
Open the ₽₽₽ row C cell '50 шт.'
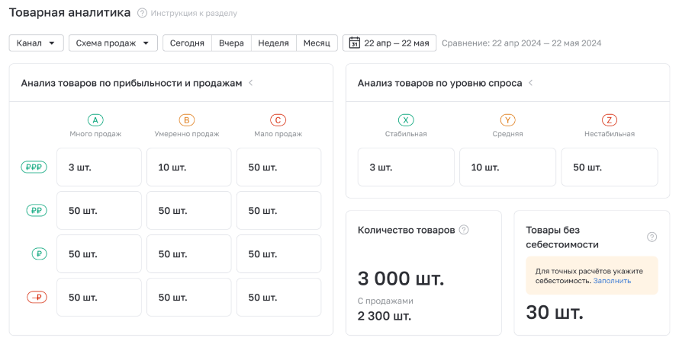point(279,167)
